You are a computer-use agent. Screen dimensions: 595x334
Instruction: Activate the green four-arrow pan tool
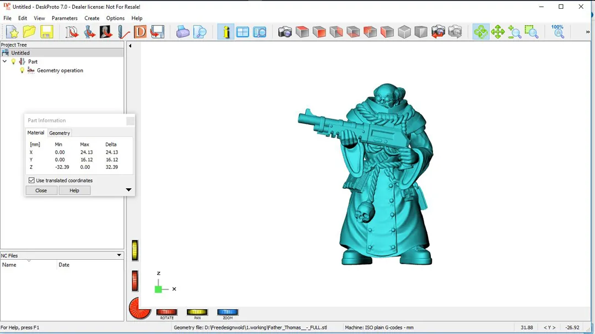497,32
